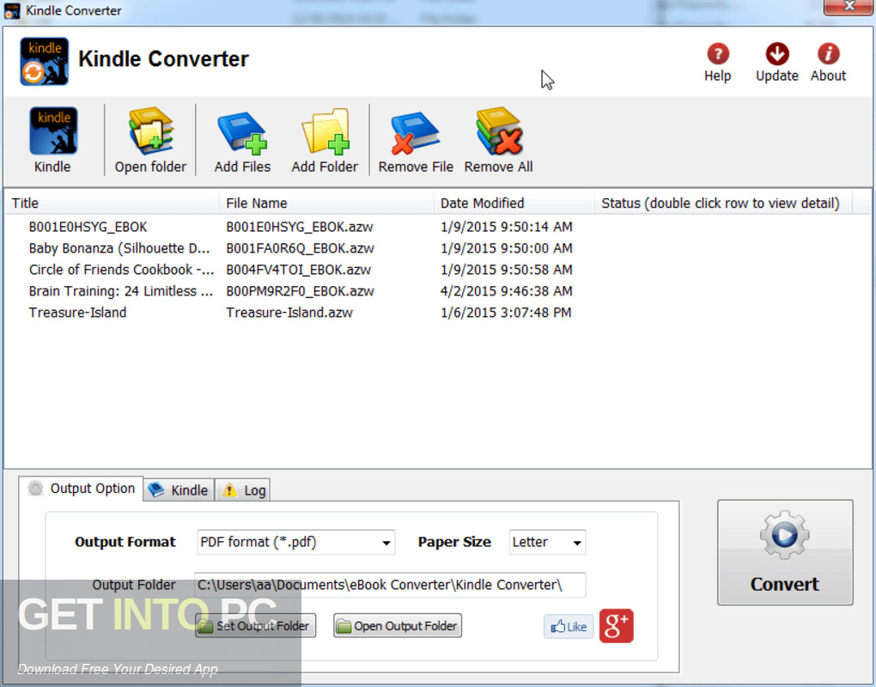This screenshot has width=876, height=687.
Task: Click Add Folder toolbar icon
Action: (325, 140)
